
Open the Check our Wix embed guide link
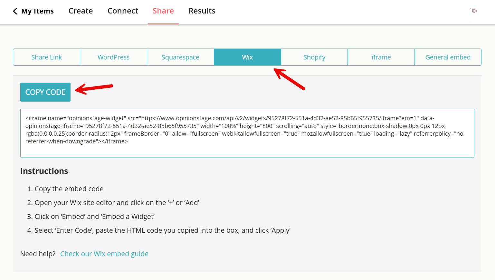point(104,254)
